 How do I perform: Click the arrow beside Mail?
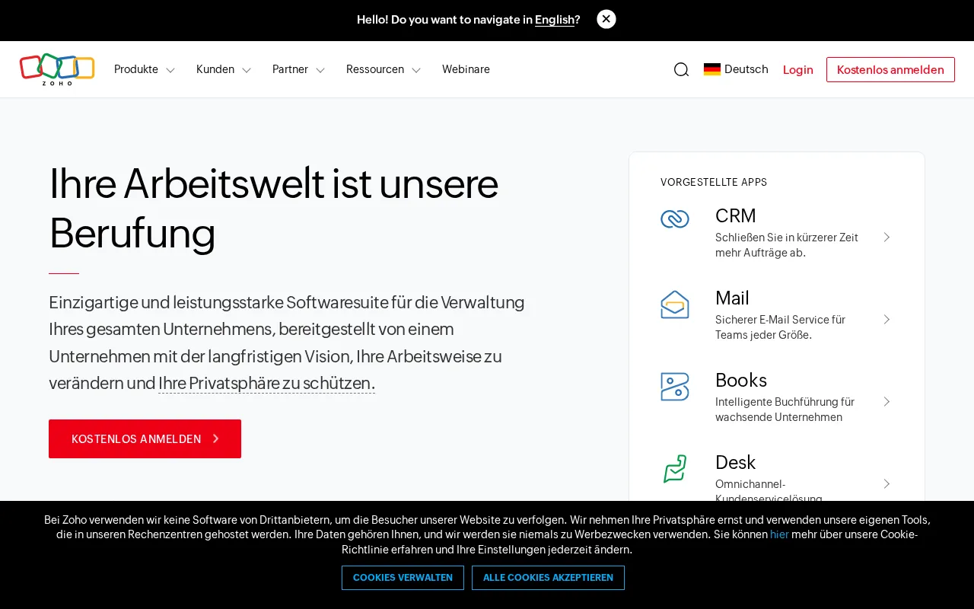tap(886, 320)
